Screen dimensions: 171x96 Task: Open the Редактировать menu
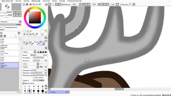7,1
